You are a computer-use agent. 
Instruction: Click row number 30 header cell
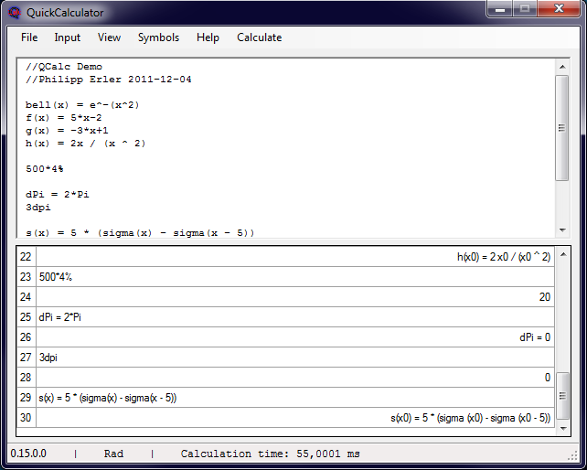click(26, 418)
